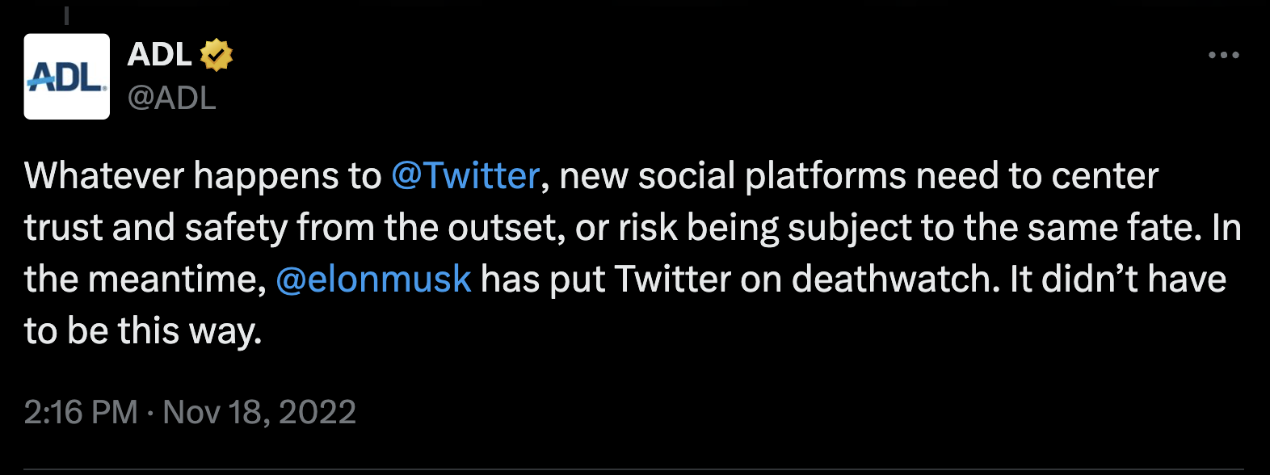
Task: Click the words It didn't have
Action: 1118,280
